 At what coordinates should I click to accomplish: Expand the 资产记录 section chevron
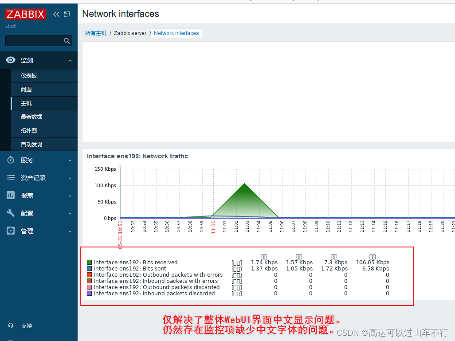[69, 177]
